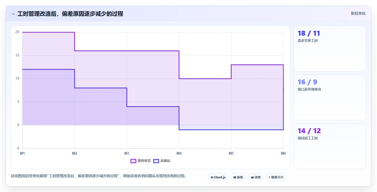Click the M5 x-axis label

click(231, 153)
